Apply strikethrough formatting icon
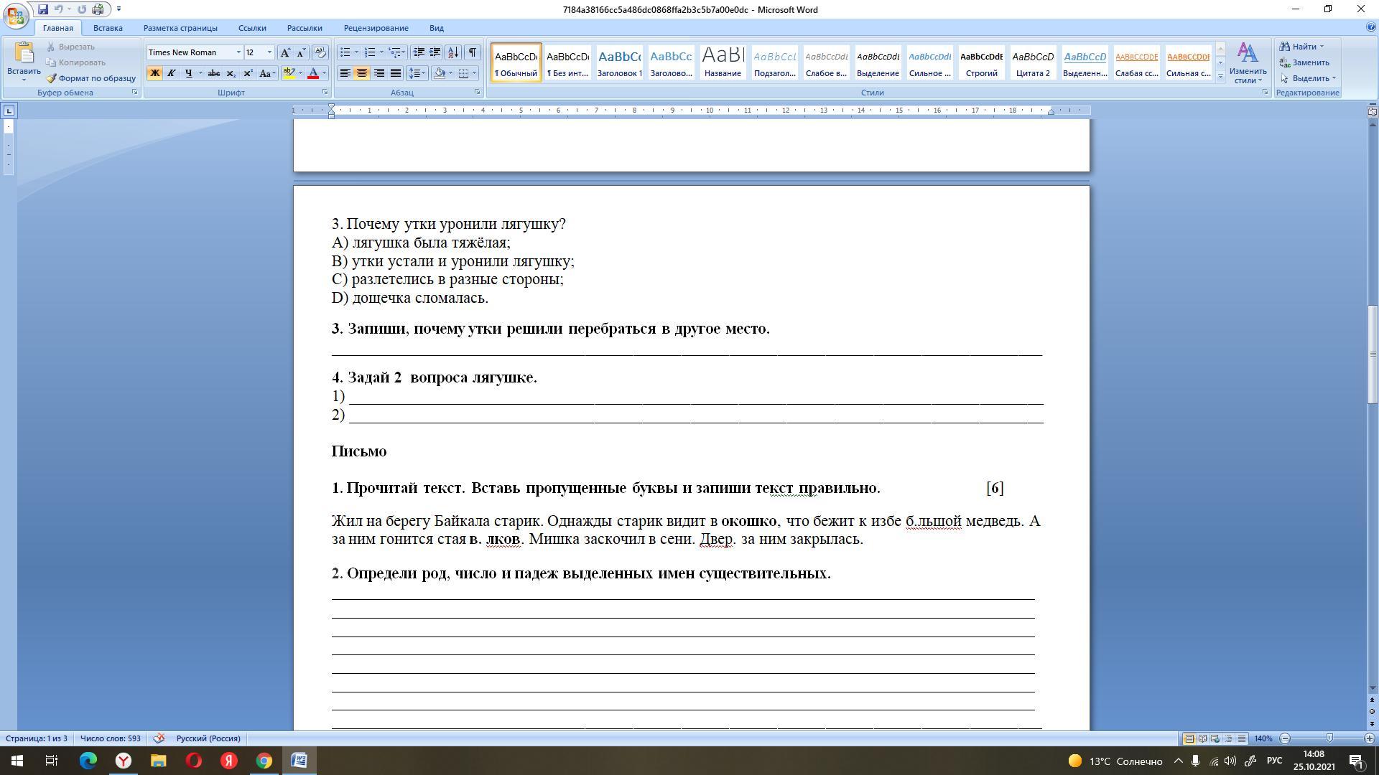Viewport: 1379px width, 775px height. click(213, 73)
